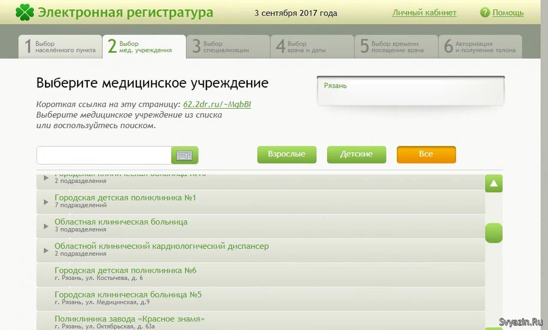The image size is (548, 330).
Task: Click the scroll up arrow button
Action: click(x=494, y=183)
